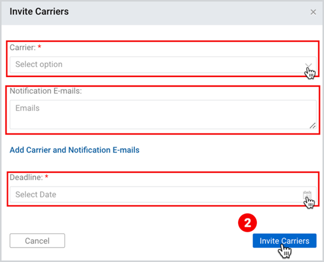324x262 pixels.
Task: Click the blue Invite Carriers button
Action: [x=284, y=240]
